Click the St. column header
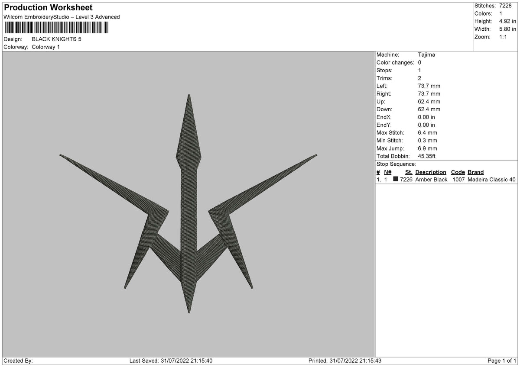Screen dimensions: 520x367 click(x=409, y=172)
